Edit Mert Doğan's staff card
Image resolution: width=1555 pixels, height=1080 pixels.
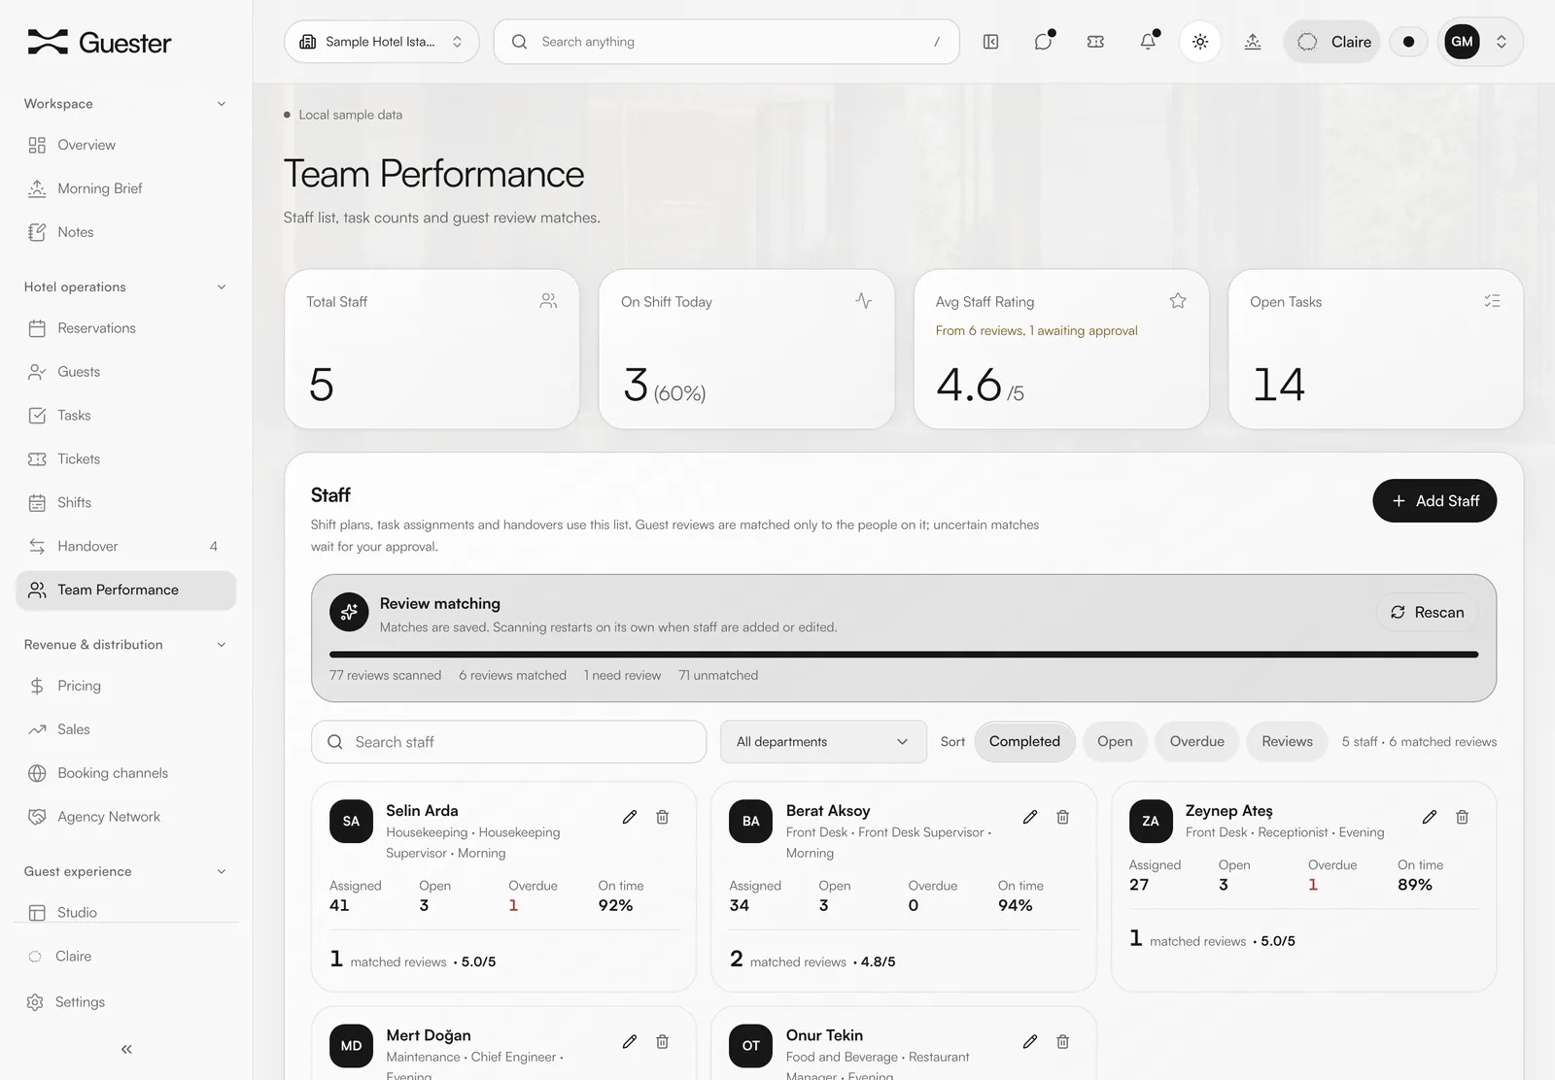[x=630, y=1041]
